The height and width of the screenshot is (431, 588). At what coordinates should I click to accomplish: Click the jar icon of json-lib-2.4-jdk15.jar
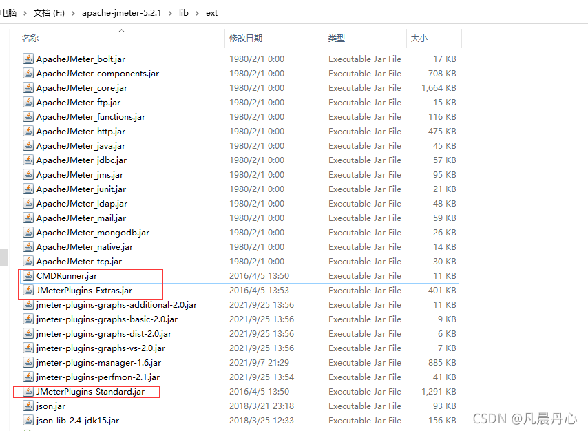point(28,420)
